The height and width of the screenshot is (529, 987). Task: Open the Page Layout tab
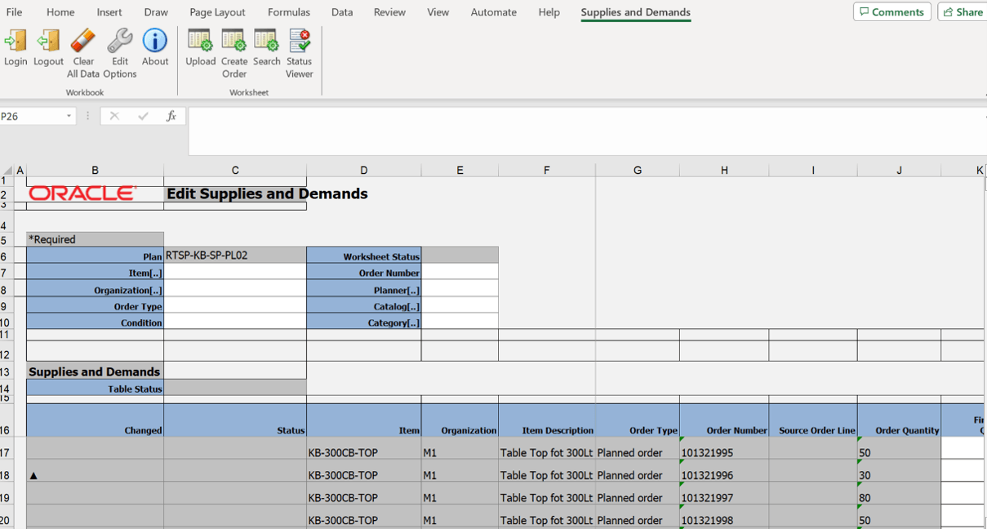click(217, 12)
